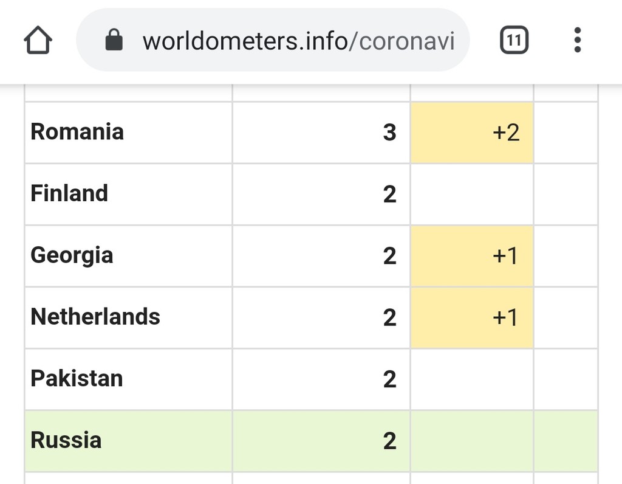Tap the browser Home icon
Viewport: 622px width, 484px height.
[x=38, y=40]
